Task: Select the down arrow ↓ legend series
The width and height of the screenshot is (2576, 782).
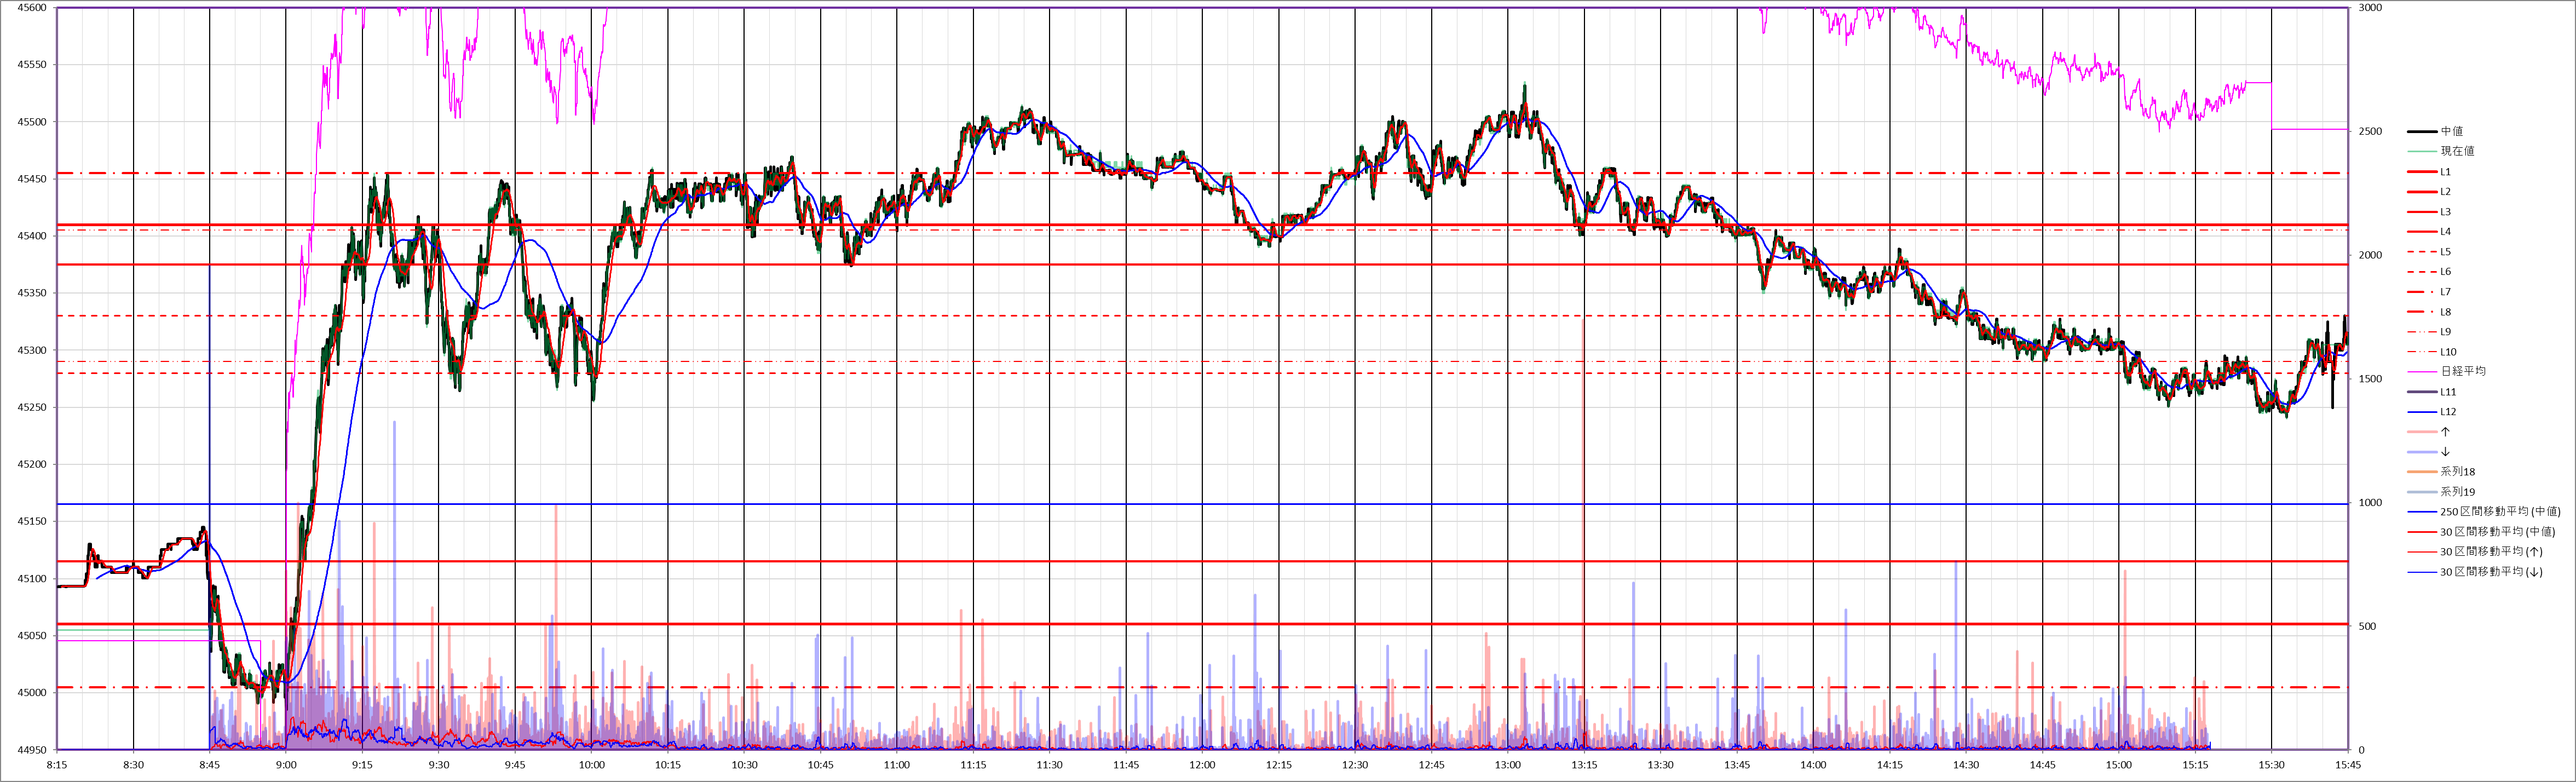Action: pos(2445,452)
